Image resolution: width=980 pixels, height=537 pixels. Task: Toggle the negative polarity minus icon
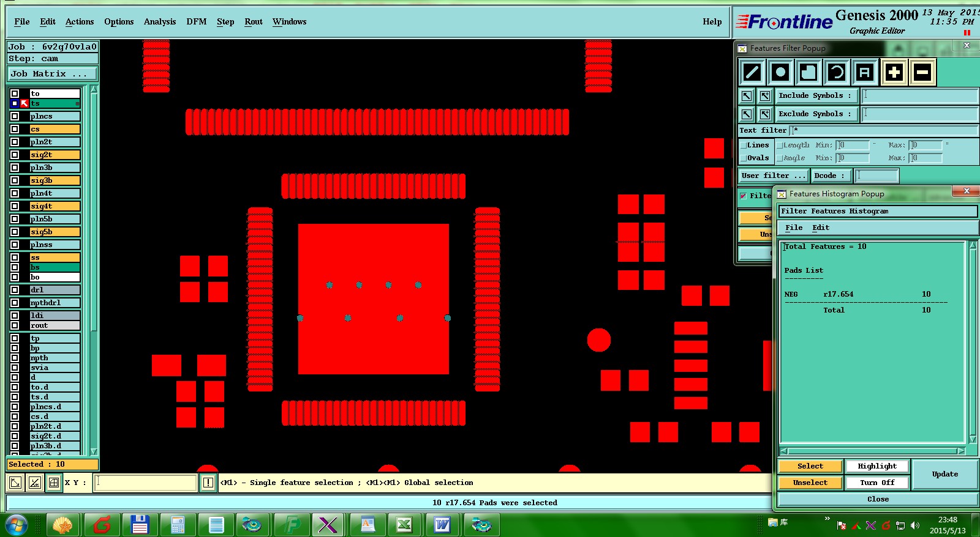(922, 72)
